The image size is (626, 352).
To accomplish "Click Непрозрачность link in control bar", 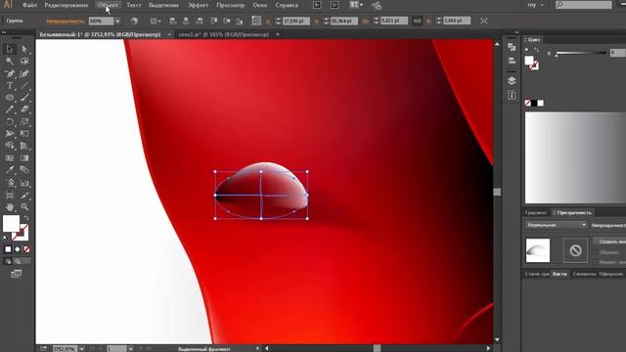I will pos(66,21).
